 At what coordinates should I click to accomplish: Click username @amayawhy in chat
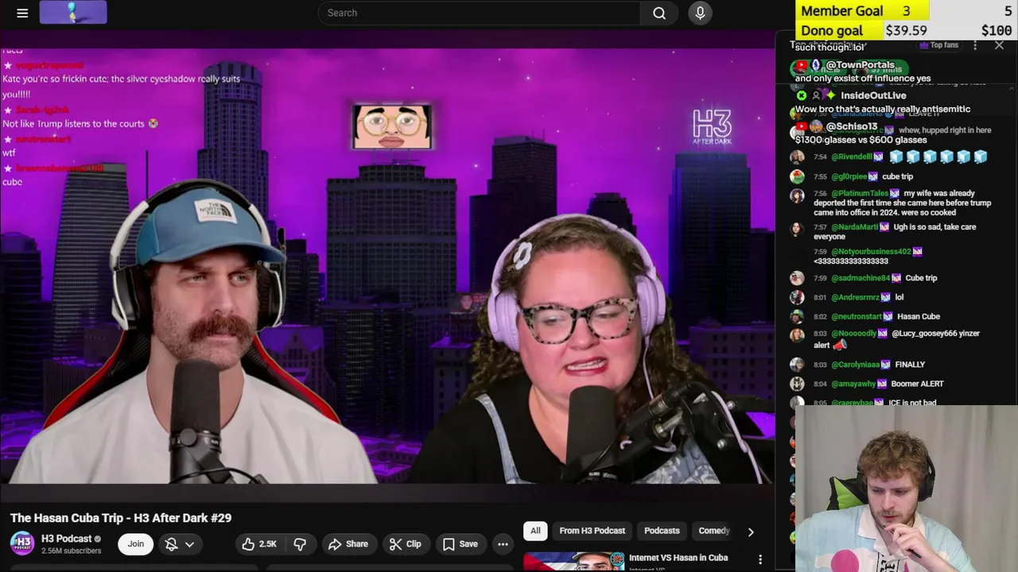click(x=853, y=384)
